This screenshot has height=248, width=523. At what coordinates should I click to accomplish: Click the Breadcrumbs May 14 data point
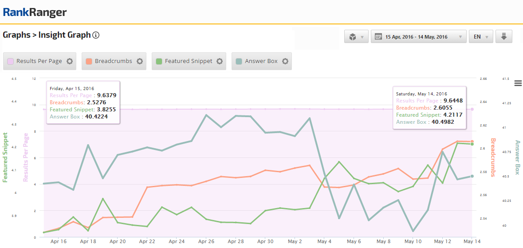coord(472,142)
